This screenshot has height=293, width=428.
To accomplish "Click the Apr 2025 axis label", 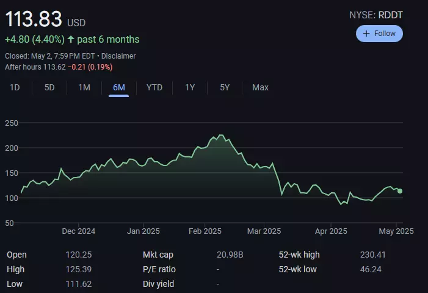I will (x=331, y=231).
